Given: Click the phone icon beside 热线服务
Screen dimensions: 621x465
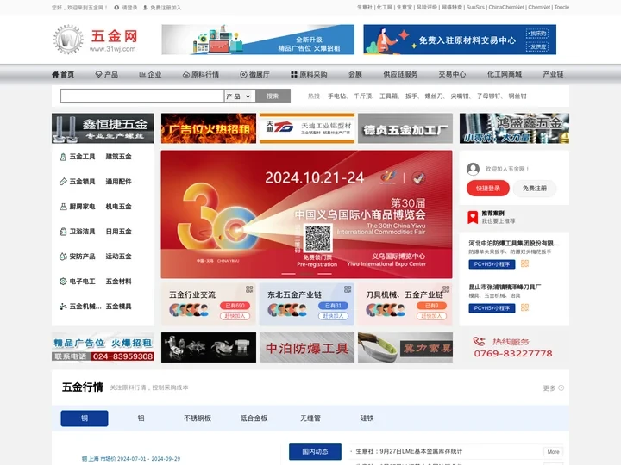Looking at the screenshot, I should pos(480,341).
